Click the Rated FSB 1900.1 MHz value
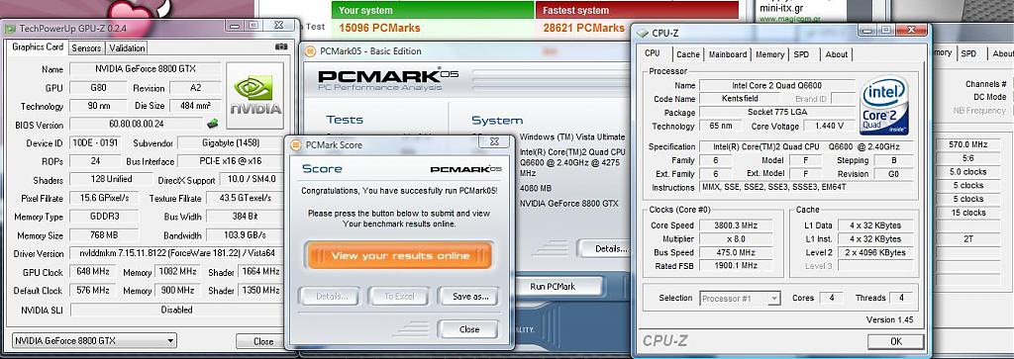 tap(736, 266)
